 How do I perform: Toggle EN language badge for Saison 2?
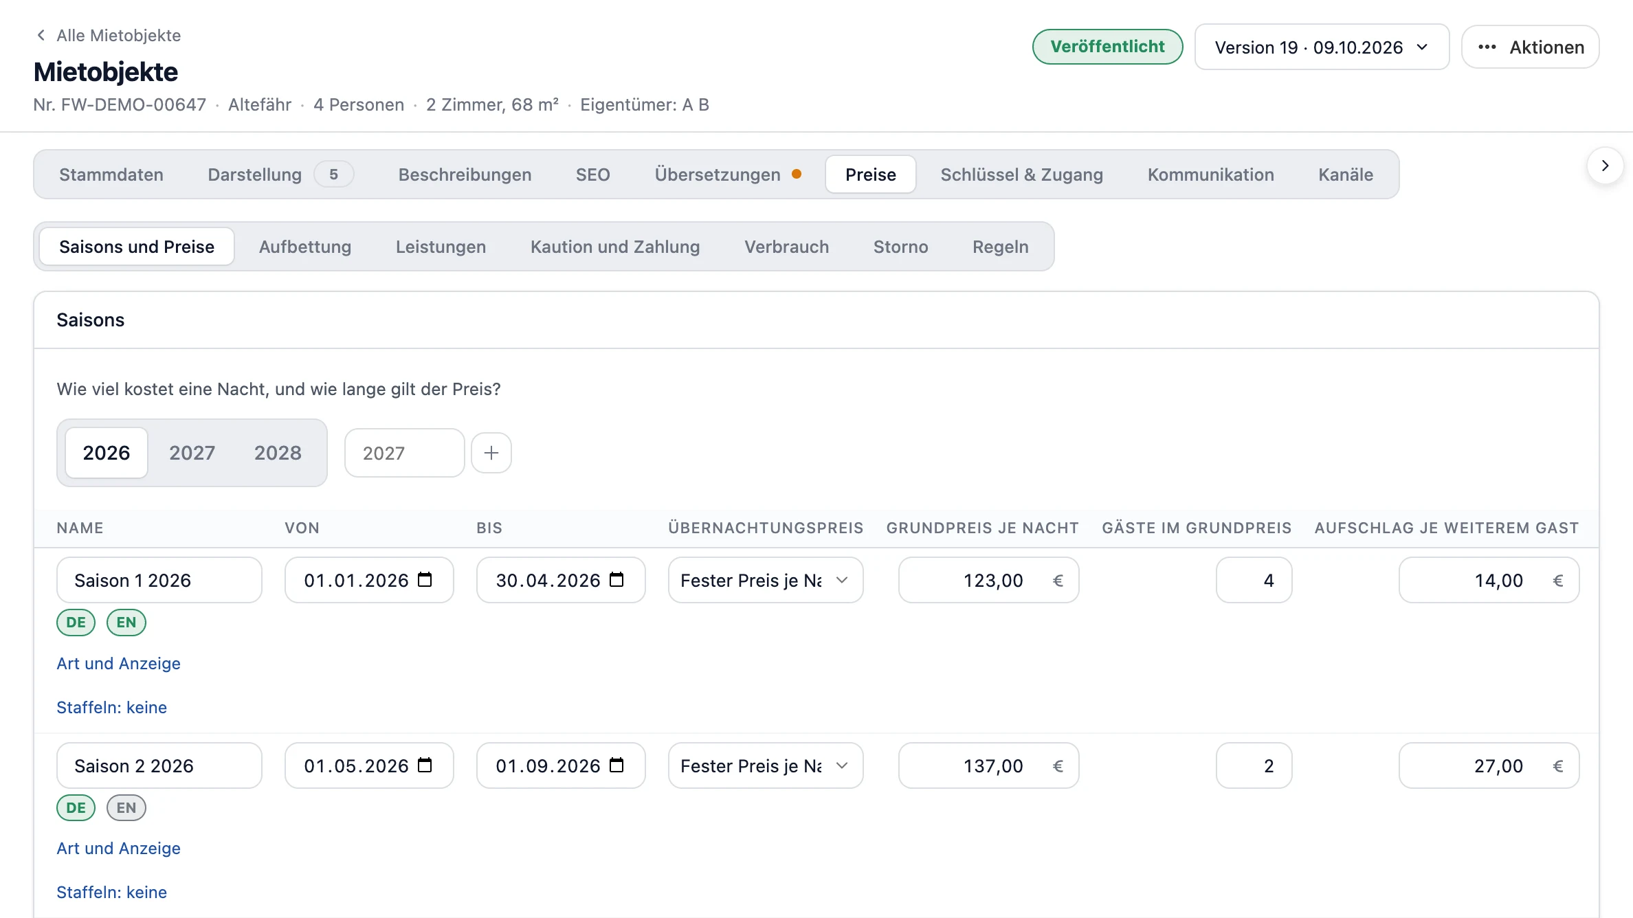tap(126, 808)
